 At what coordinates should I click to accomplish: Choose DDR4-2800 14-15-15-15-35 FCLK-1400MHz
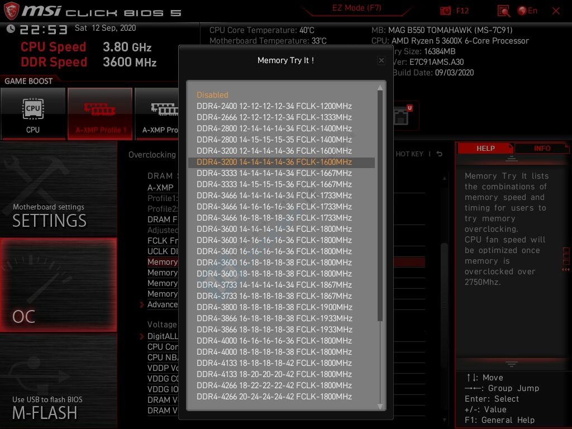click(x=282, y=140)
